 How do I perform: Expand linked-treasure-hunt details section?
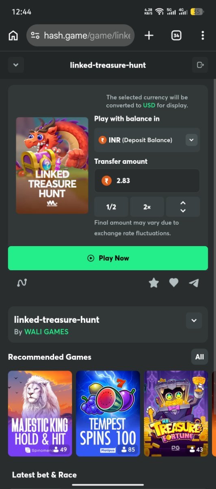194,320
